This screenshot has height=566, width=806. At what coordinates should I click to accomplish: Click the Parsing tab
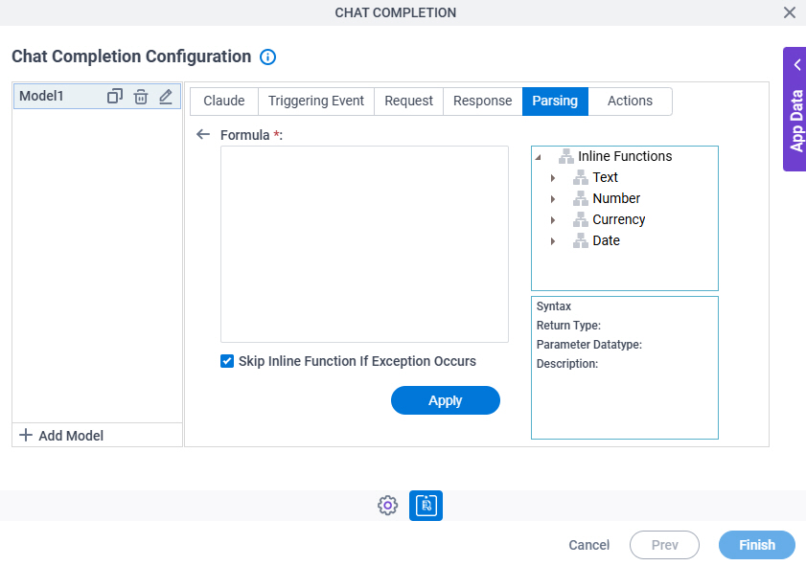pos(555,102)
